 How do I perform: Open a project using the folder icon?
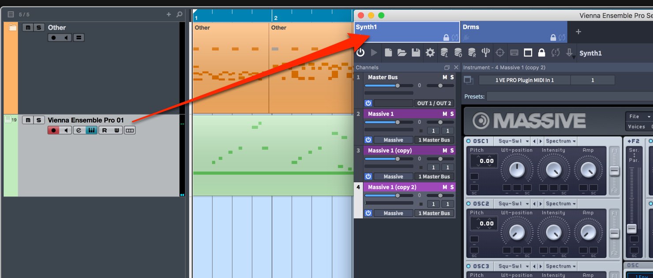click(402, 53)
